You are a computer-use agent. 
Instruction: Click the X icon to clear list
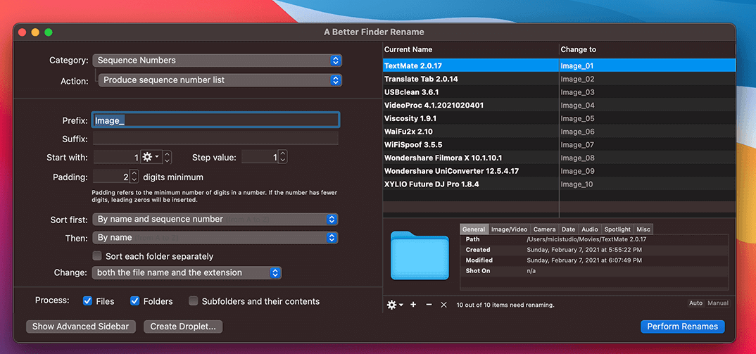[x=443, y=305]
